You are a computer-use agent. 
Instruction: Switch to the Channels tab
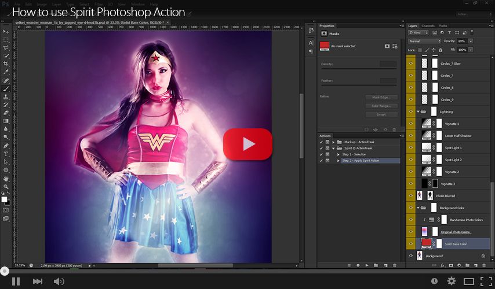(x=428, y=26)
